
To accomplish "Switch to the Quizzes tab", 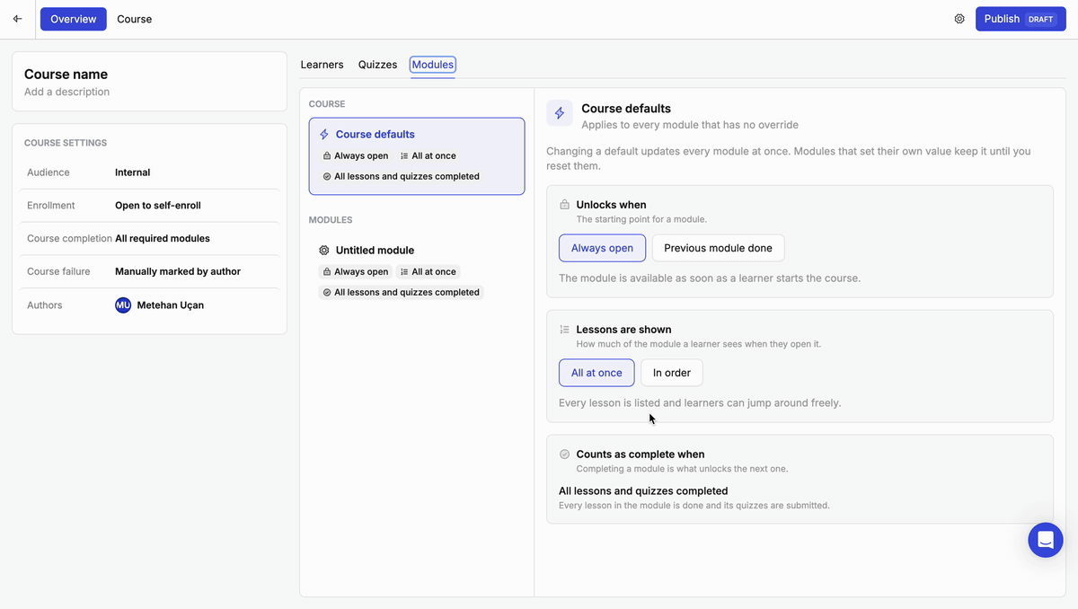I will pyautogui.click(x=377, y=65).
